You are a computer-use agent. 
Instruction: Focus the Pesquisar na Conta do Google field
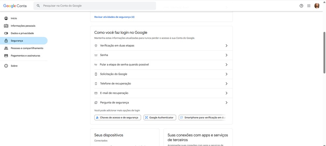tap(96, 6)
